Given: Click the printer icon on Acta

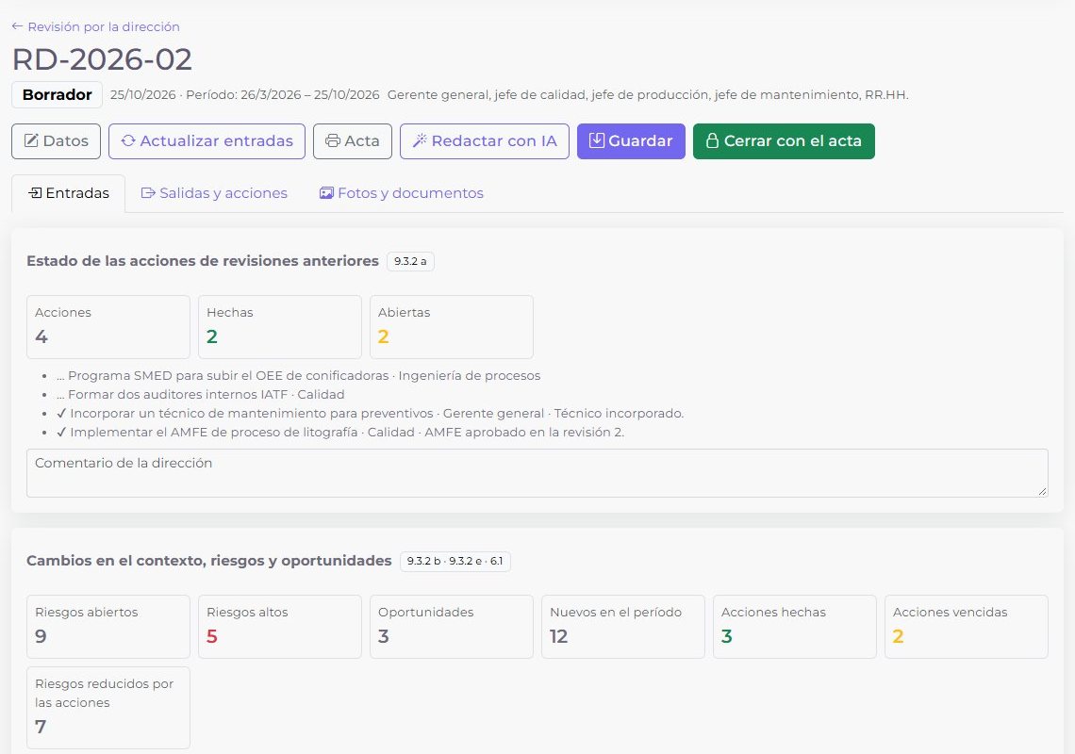Looking at the screenshot, I should [x=333, y=140].
